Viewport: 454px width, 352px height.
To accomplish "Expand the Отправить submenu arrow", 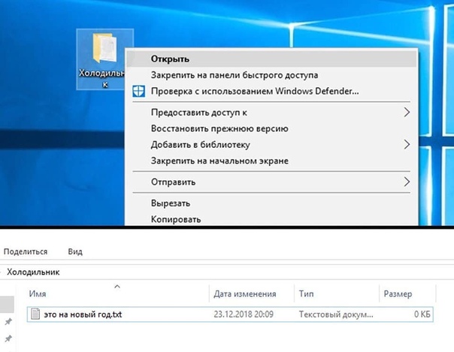I will coord(407,182).
